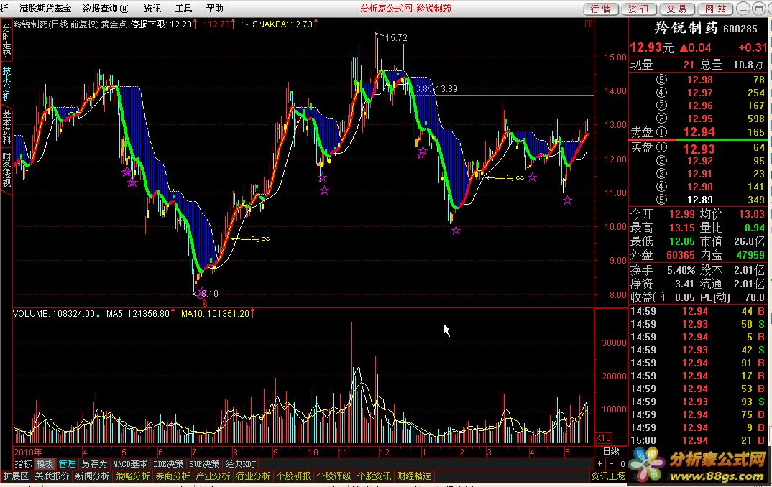The height and width of the screenshot is (487, 772).
Task: Open the 个股研报 tab
Action: coord(293,476)
